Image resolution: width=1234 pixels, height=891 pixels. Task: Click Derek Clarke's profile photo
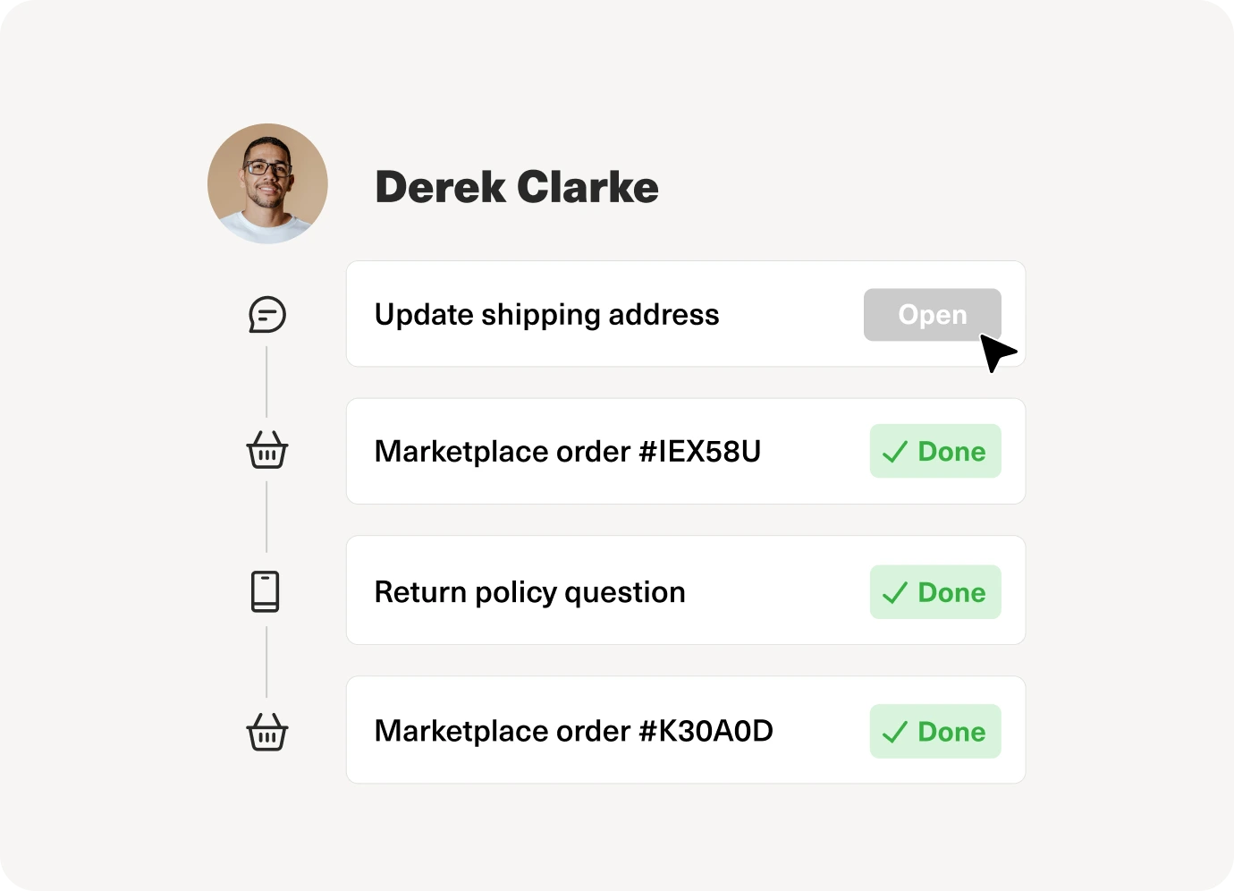click(267, 184)
